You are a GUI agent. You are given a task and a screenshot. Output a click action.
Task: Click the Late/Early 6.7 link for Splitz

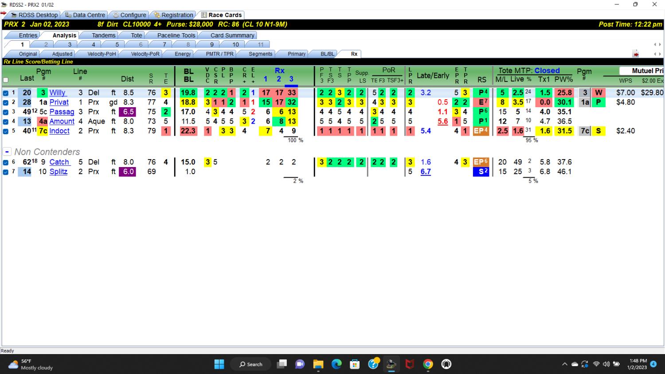[426, 172]
